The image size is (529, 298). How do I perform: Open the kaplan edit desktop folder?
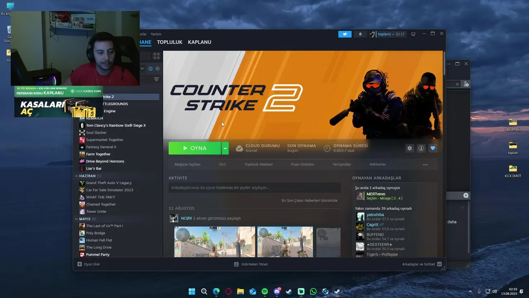(x=513, y=125)
